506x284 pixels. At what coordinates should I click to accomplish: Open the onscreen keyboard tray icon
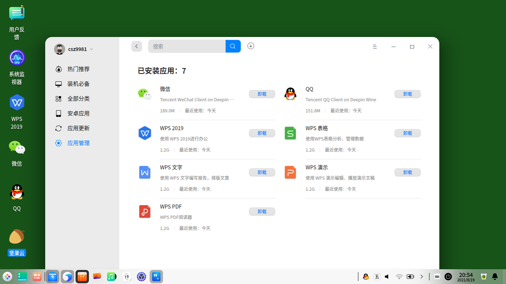tap(437, 277)
